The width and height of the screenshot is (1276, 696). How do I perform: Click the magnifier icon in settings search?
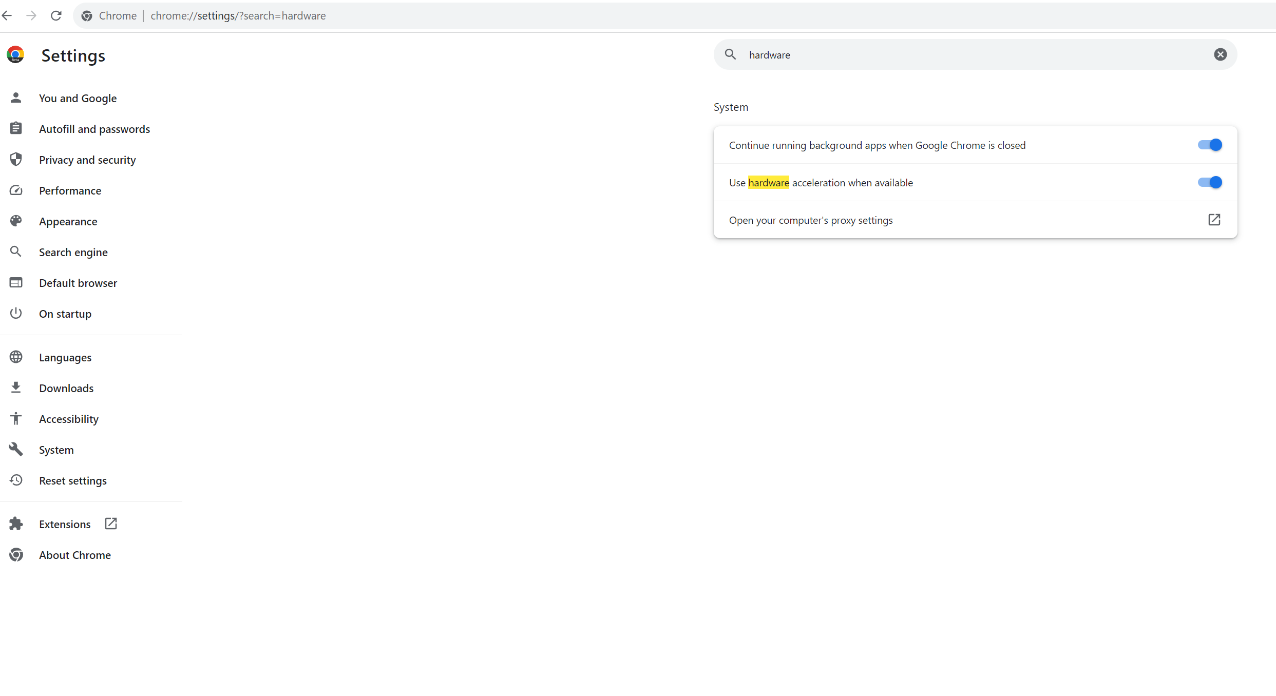[x=730, y=54]
